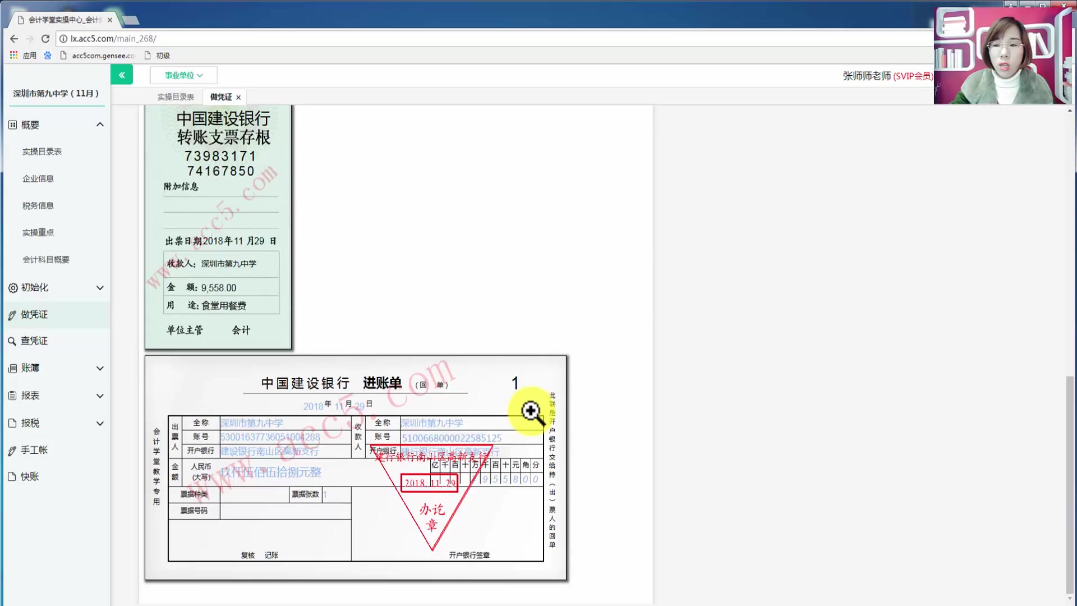Switch to the 实操目录表 tab

174,97
